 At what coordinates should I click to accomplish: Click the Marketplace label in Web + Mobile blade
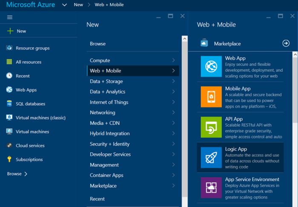(227, 44)
